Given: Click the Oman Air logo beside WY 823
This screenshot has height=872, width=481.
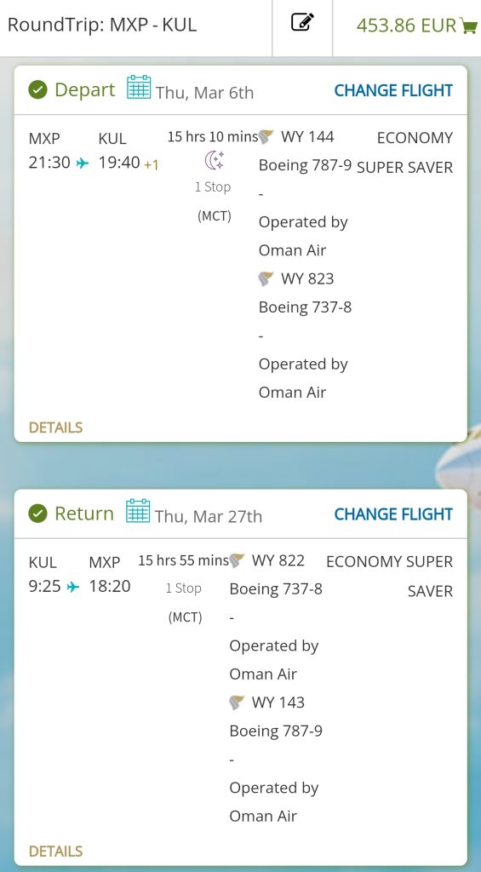Looking at the screenshot, I should (266, 278).
